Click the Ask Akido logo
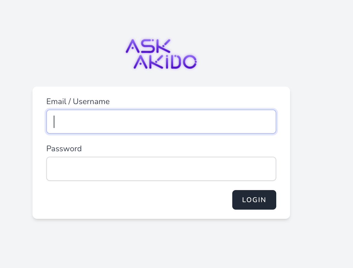Image resolution: width=353 pixels, height=268 pixels. coord(161,54)
